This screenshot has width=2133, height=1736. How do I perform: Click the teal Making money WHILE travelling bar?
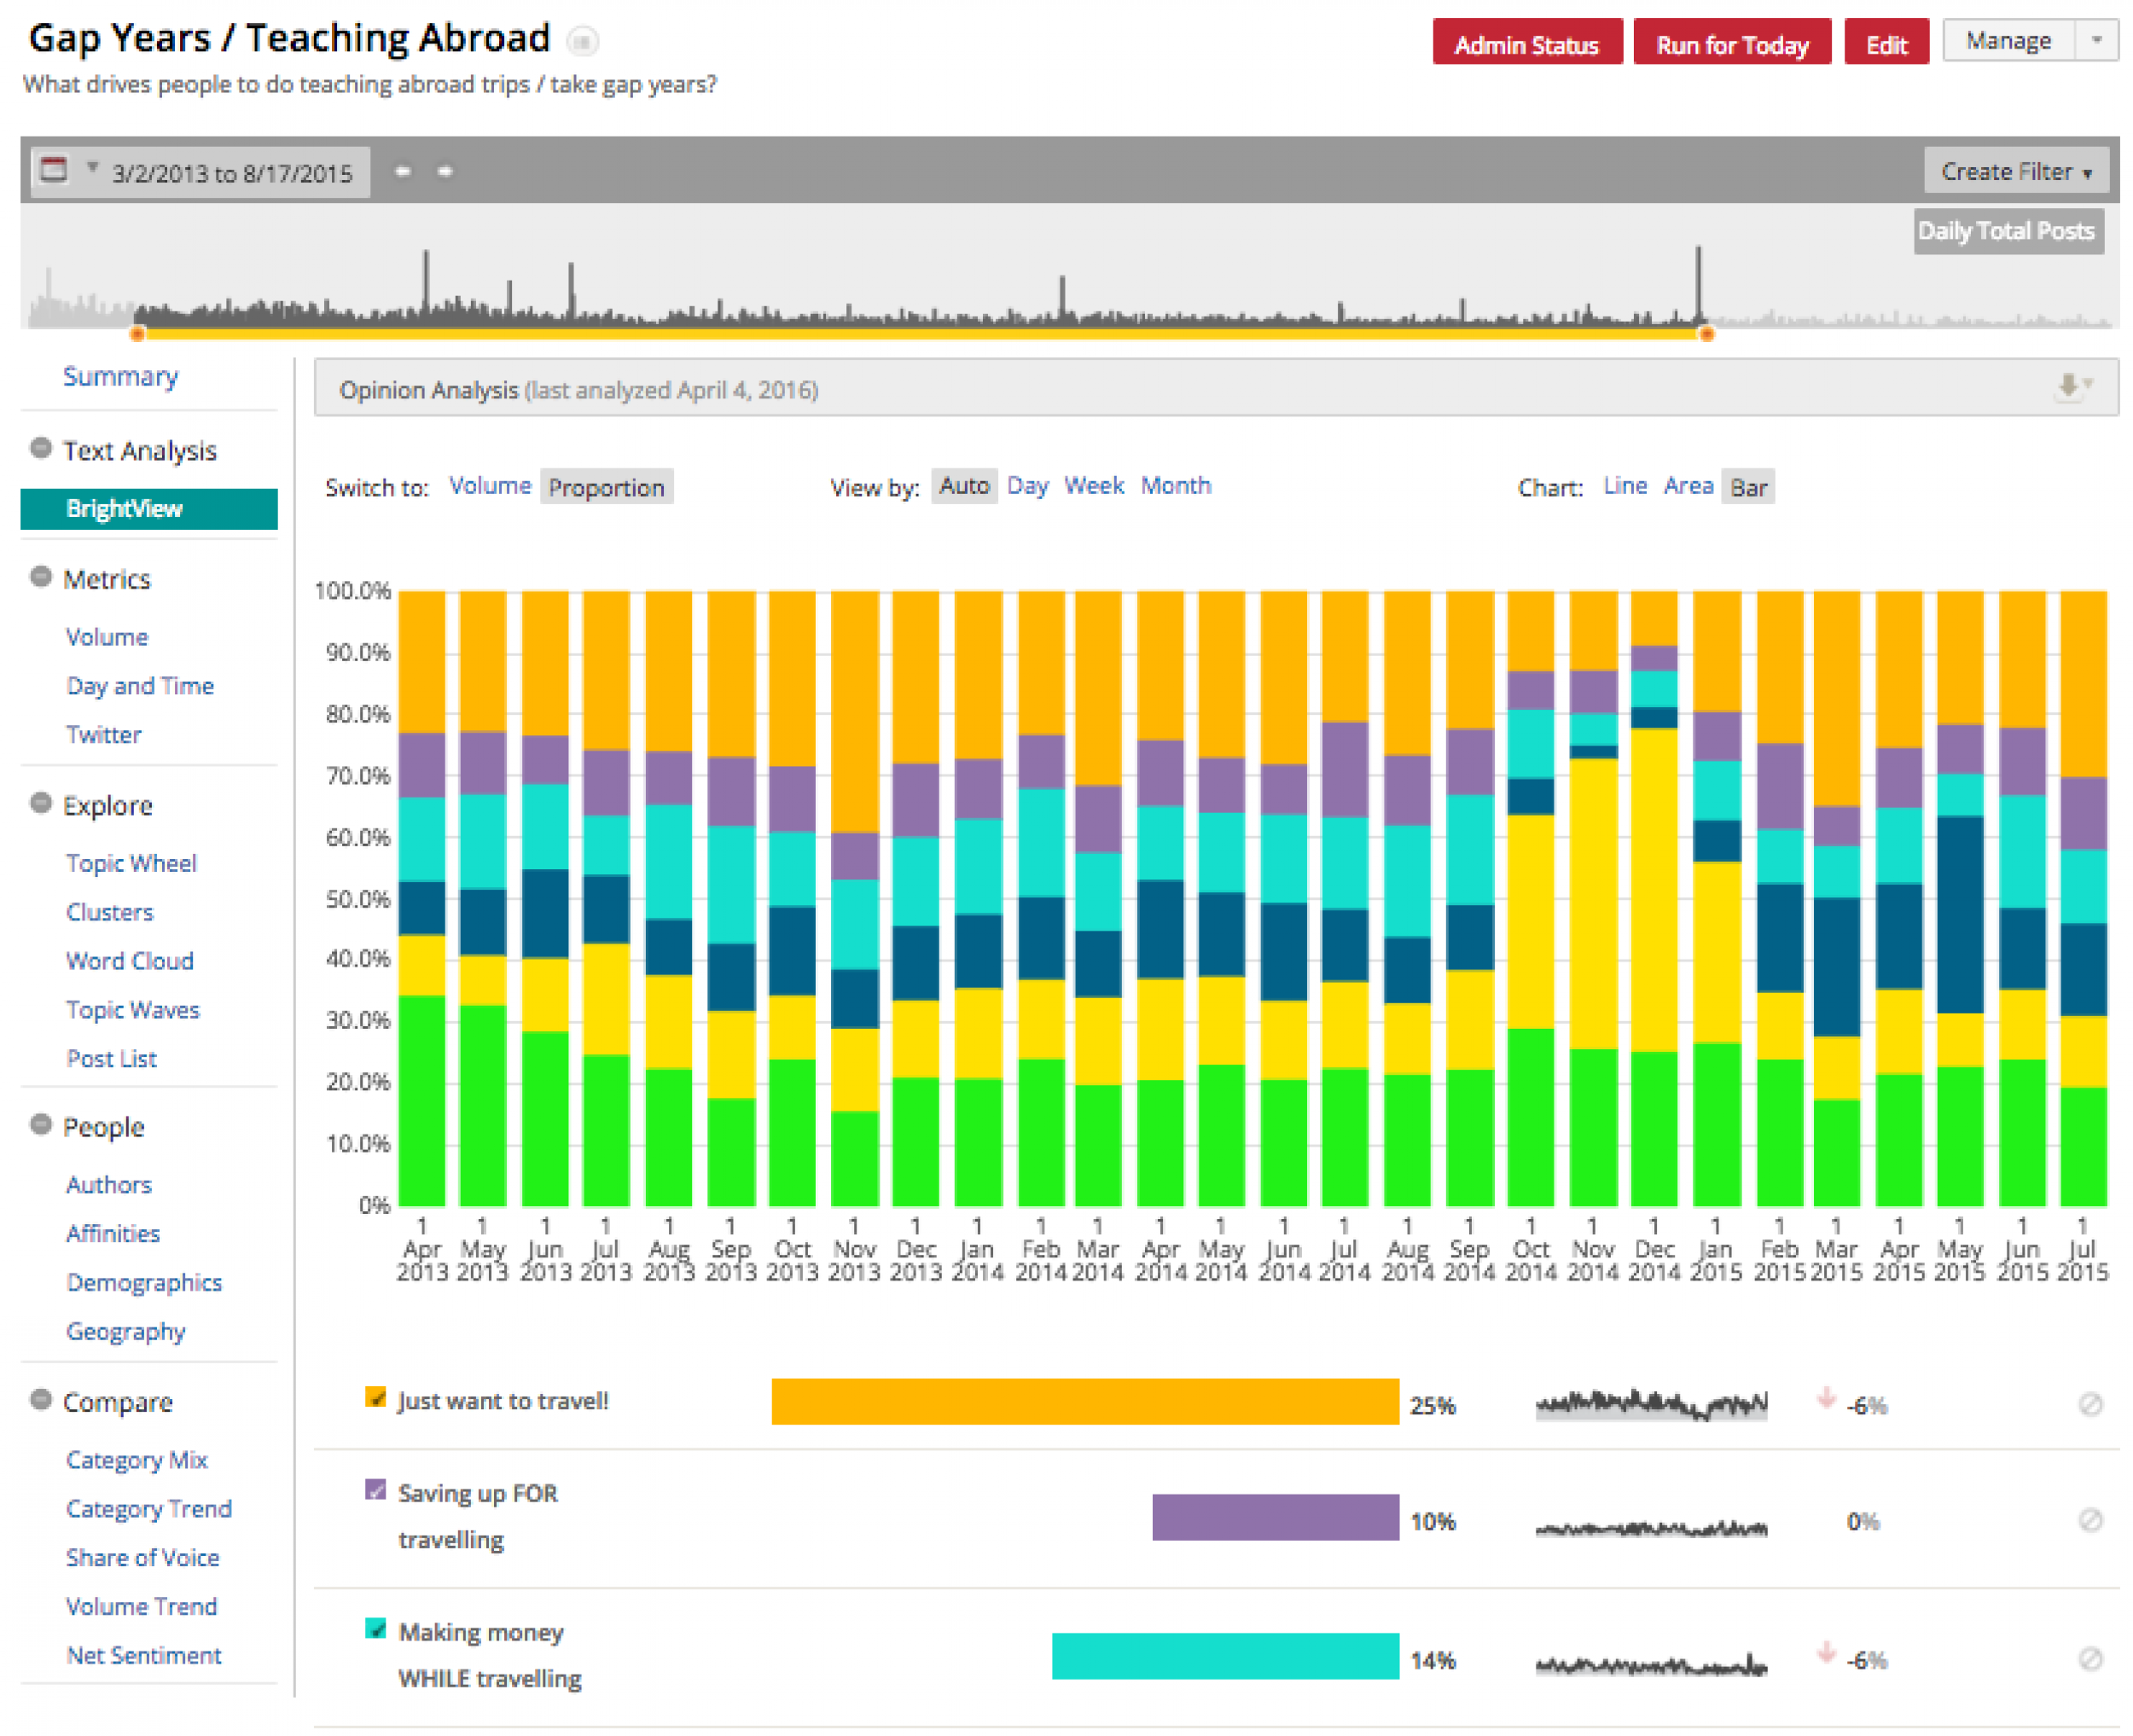tap(1225, 1656)
